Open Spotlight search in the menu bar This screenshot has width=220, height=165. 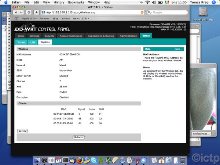pyautogui.click(x=213, y=2)
